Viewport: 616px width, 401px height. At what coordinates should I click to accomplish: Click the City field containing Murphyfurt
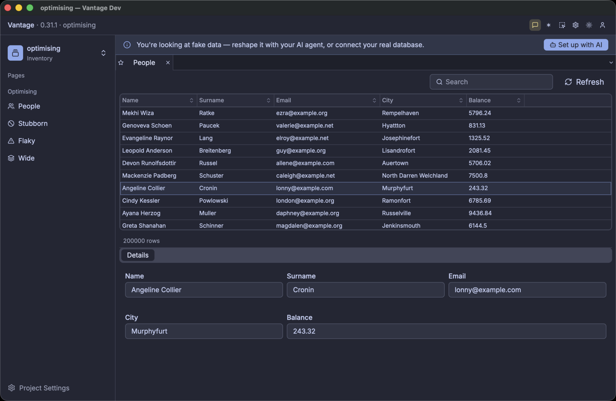pos(204,331)
